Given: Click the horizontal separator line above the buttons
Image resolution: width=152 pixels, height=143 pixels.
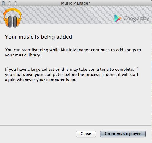Looking at the screenshot, I should [x=76, y=126].
